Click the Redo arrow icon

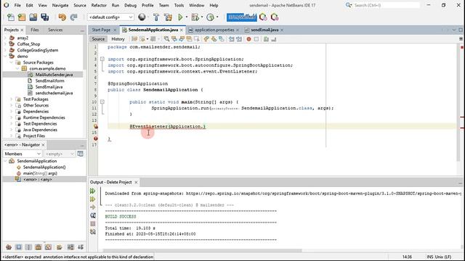(73, 17)
